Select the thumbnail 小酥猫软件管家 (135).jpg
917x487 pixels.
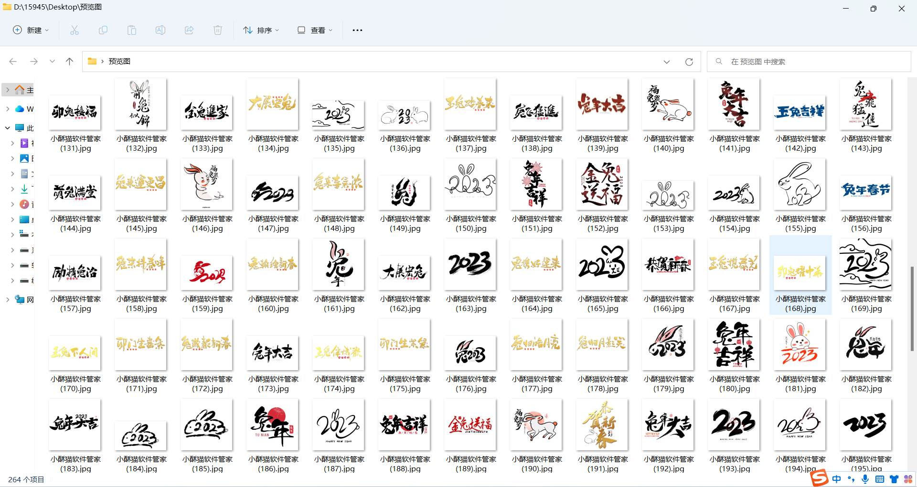(x=338, y=114)
